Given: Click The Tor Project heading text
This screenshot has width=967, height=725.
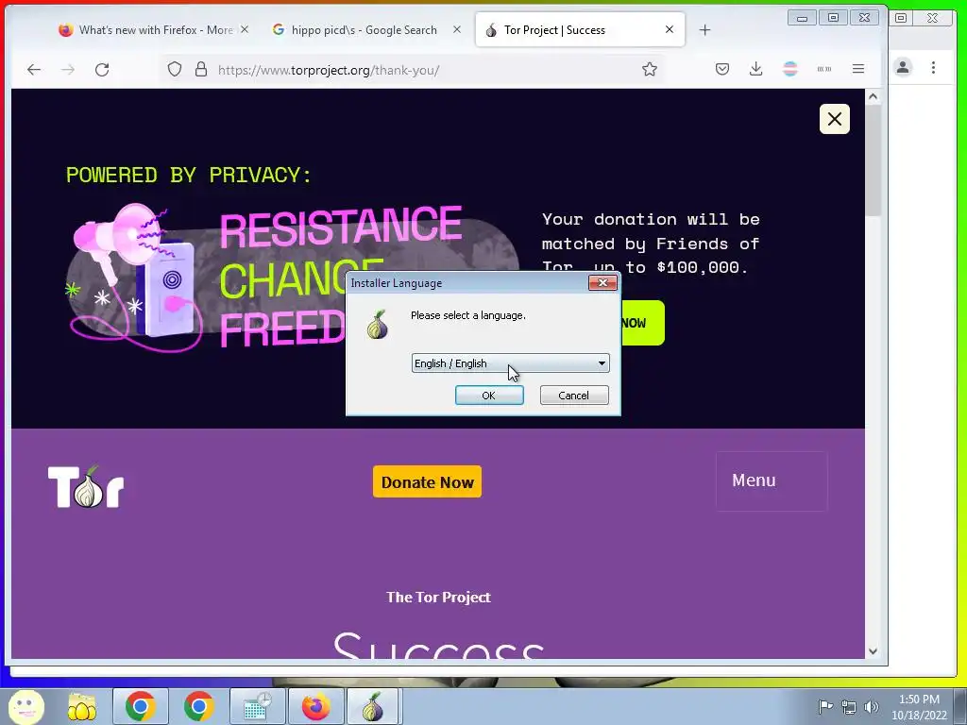Looking at the screenshot, I should tap(438, 597).
